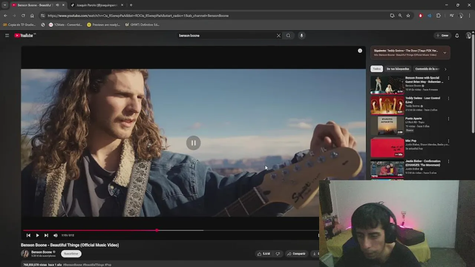Click the video info card icon
The image size is (475, 267).
pyautogui.click(x=360, y=51)
